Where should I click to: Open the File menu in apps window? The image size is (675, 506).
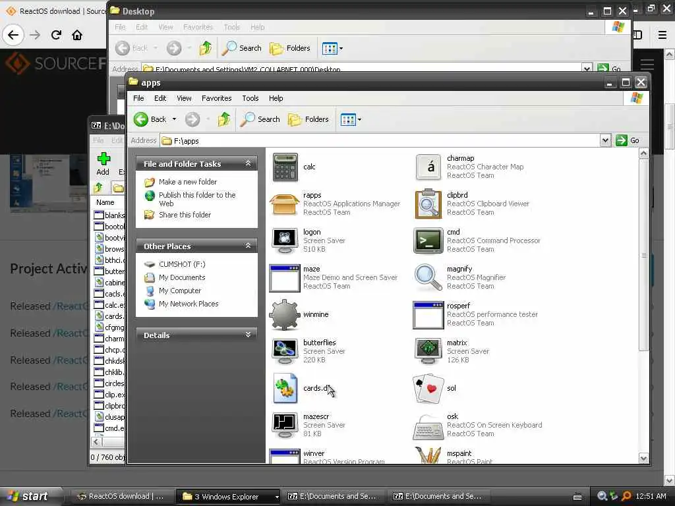coord(138,98)
